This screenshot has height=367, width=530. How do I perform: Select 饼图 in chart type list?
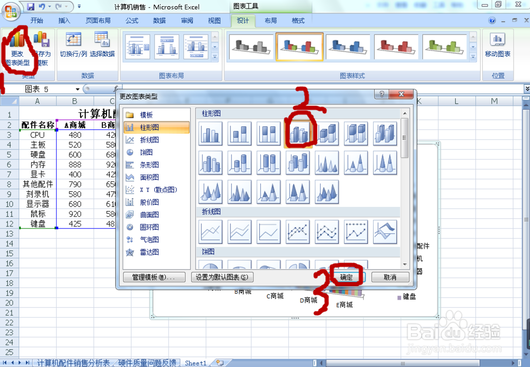pos(156,153)
